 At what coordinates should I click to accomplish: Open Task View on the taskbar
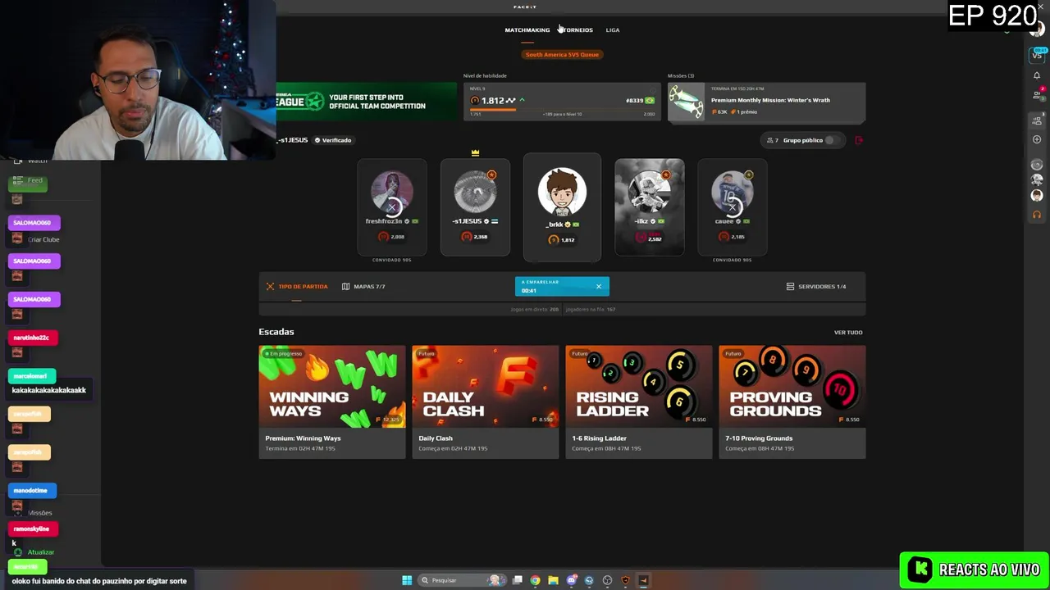tap(518, 580)
